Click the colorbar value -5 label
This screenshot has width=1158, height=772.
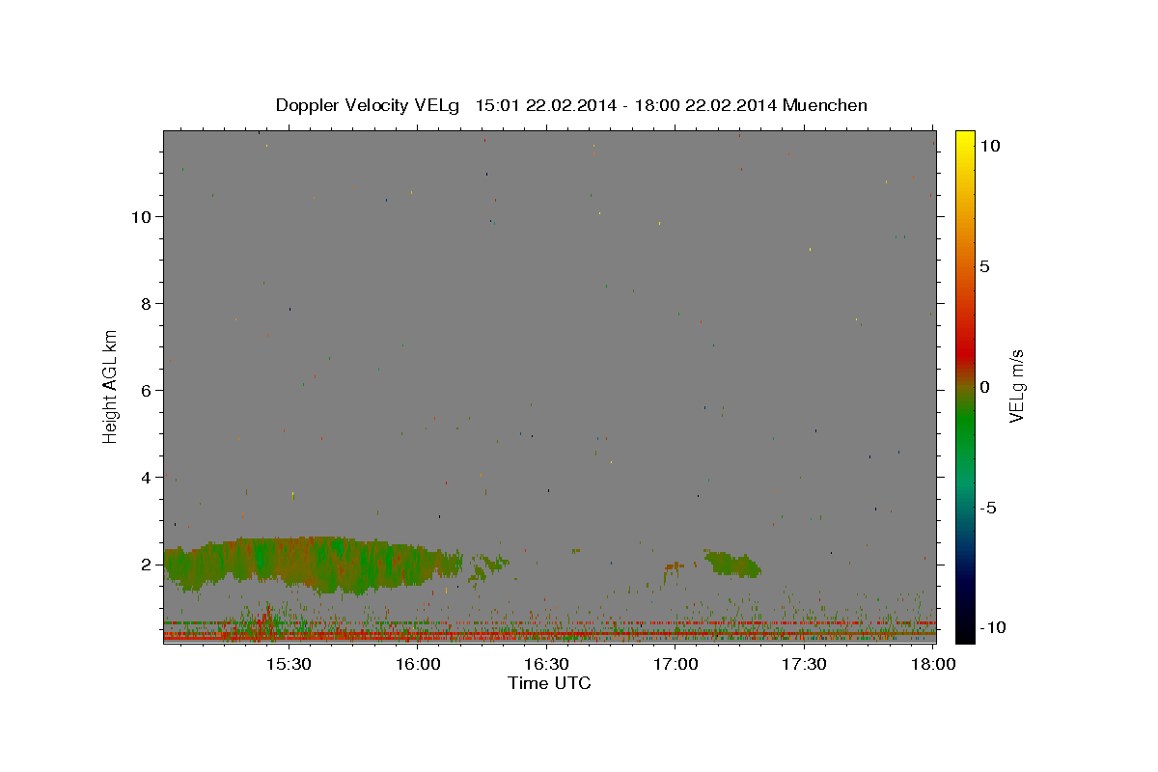pyautogui.click(x=987, y=508)
